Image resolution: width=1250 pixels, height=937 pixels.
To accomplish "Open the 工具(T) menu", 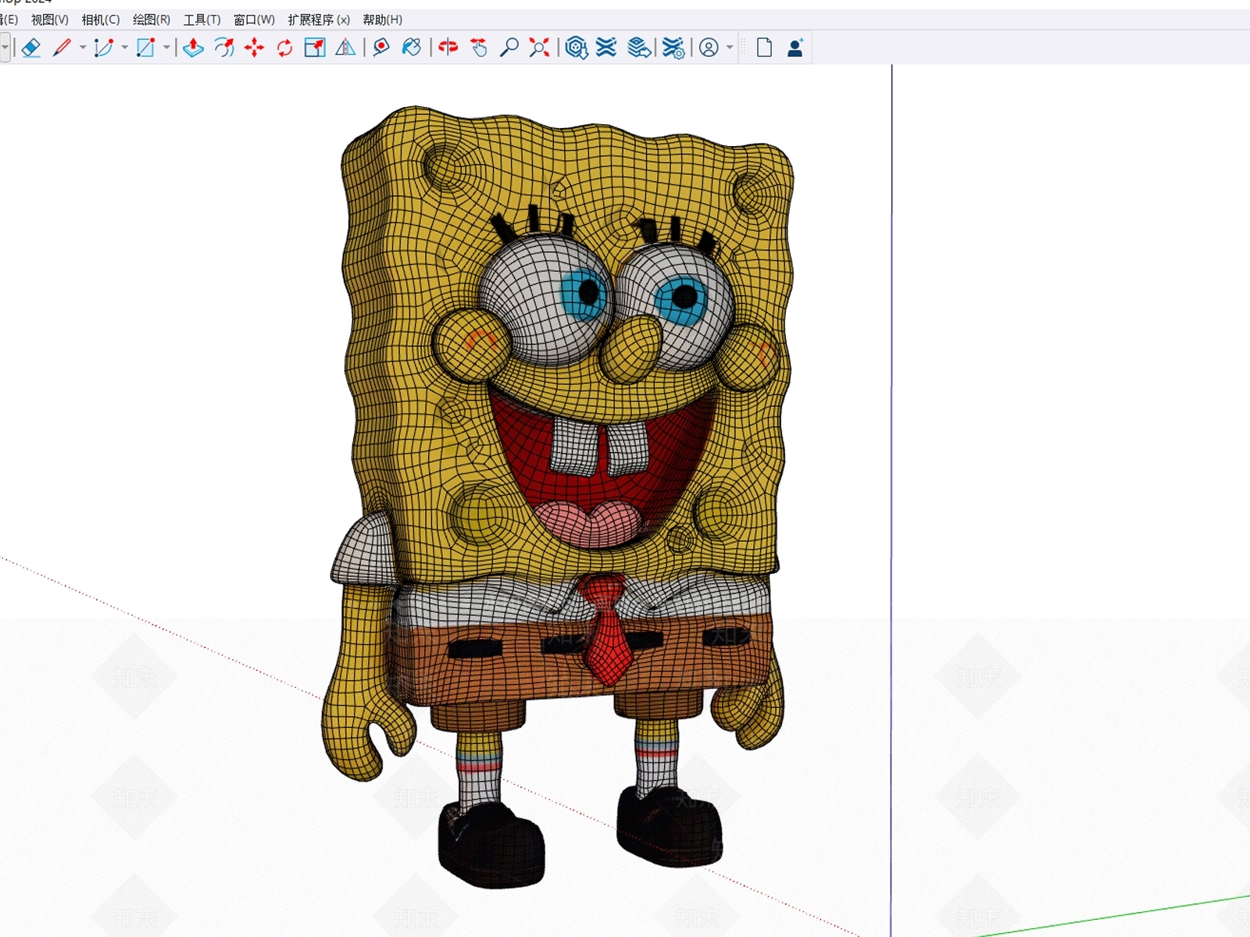I will (x=202, y=20).
